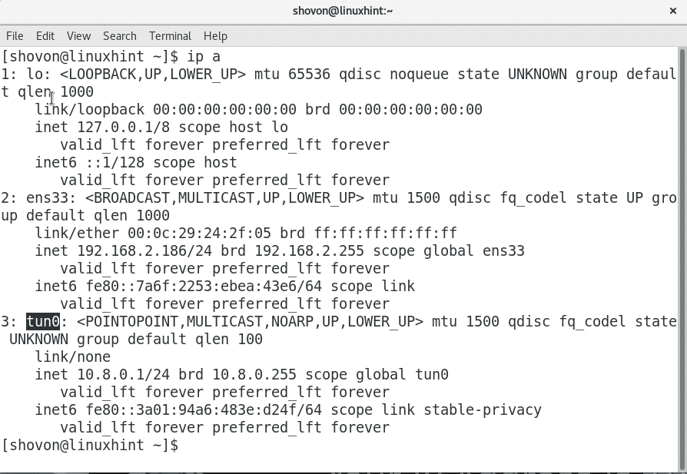The image size is (687, 474).
Task: Click the shovon@linuxhint:~ window title
Action: (343, 11)
